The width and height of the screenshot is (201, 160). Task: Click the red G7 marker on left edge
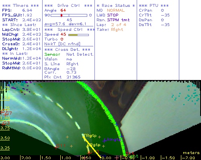[5, 115]
